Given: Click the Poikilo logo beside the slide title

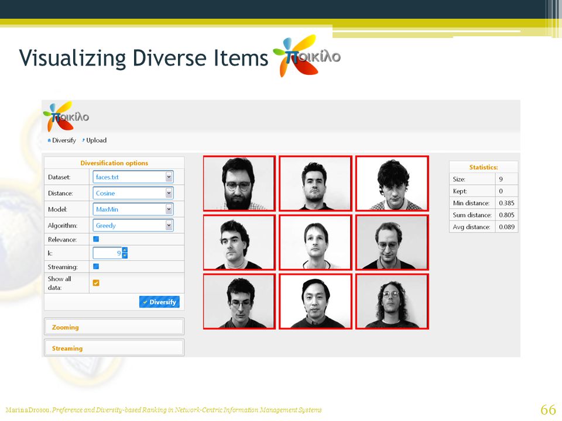Looking at the screenshot, I should (x=307, y=56).
